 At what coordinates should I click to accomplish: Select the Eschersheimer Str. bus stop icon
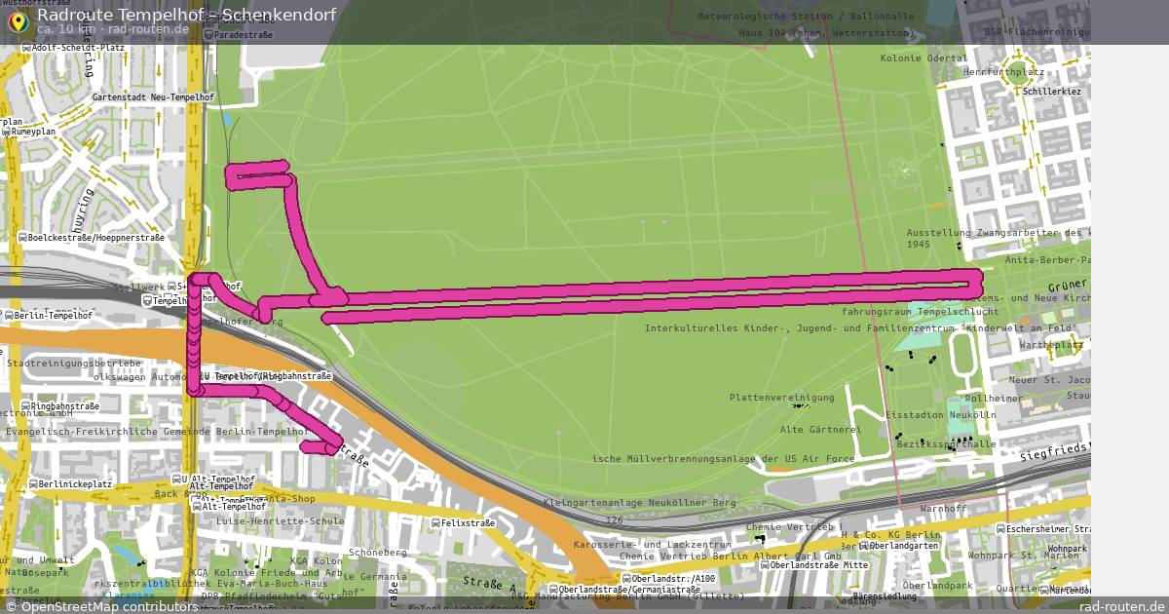[x=1000, y=528]
